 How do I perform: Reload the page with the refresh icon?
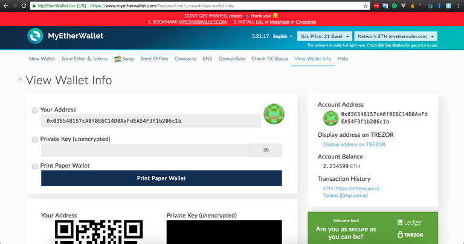point(24,5)
